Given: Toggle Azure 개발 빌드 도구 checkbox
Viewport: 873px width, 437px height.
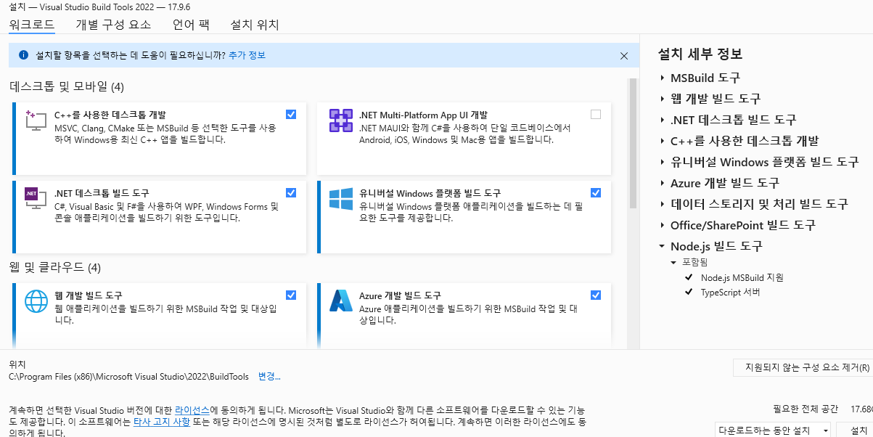Looking at the screenshot, I should (x=596, y=295).
